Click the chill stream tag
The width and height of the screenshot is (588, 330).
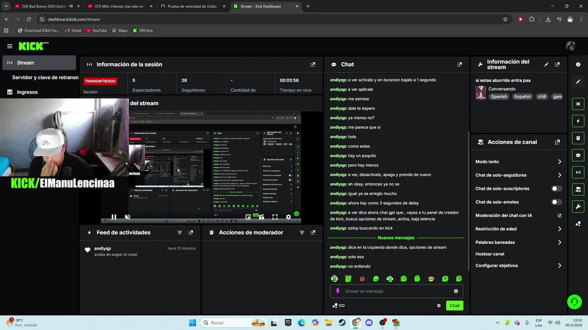(542, 97)
